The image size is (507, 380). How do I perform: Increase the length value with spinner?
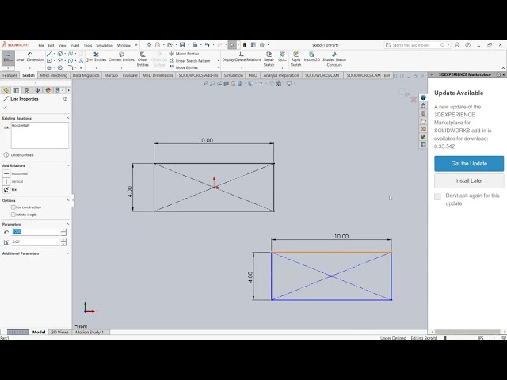coord(63,230)
